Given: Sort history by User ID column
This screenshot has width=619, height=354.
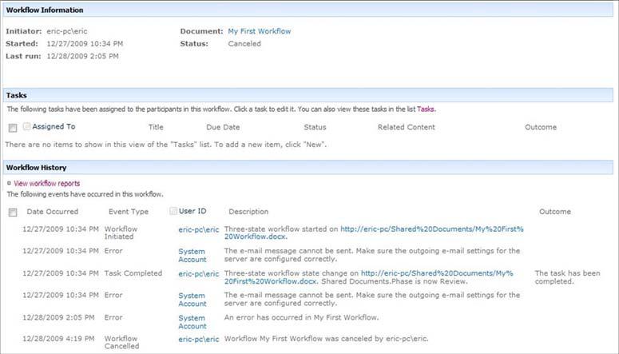Looking at the screenshot, I should (192, 211).
